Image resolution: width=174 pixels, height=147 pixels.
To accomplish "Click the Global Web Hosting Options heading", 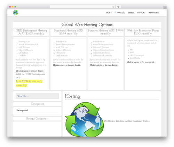I will [87, 25].
